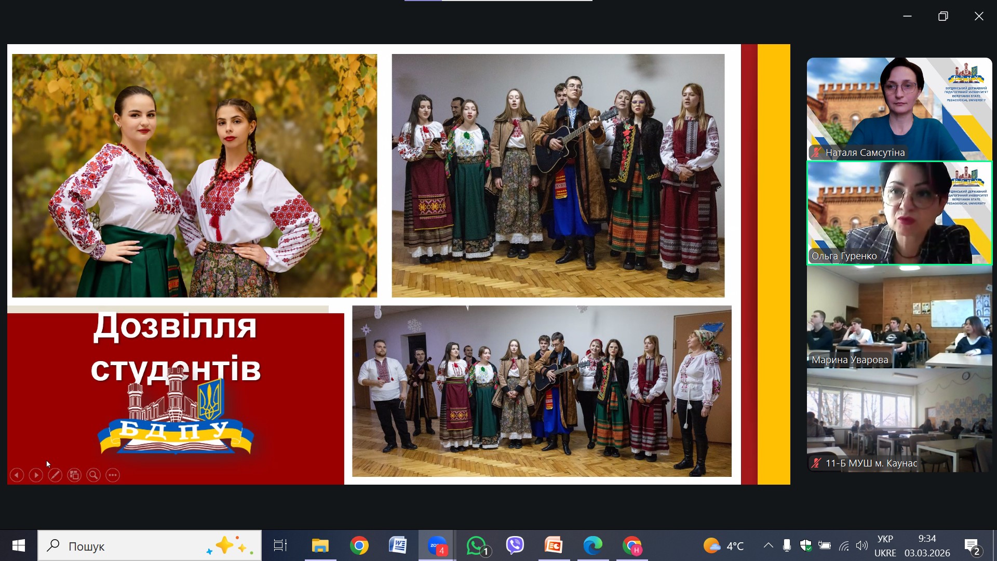Open notification center with 2 notifications
The height and width of the screenshot is (561, 997).
(x=972, y=546)
